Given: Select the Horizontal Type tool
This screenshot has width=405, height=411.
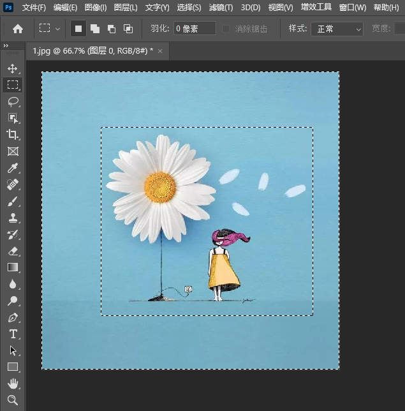Looking at the screenshot, I should [13, 334].
